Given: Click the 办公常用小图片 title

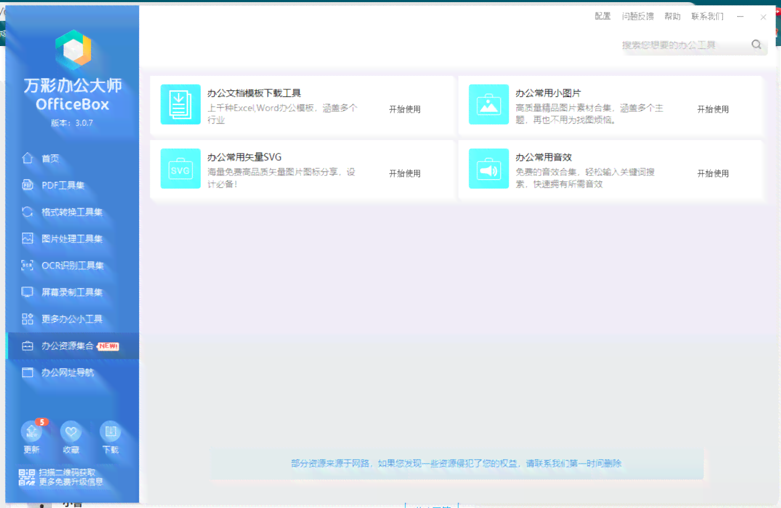Looking at the screenshot, I should point(548,93).
